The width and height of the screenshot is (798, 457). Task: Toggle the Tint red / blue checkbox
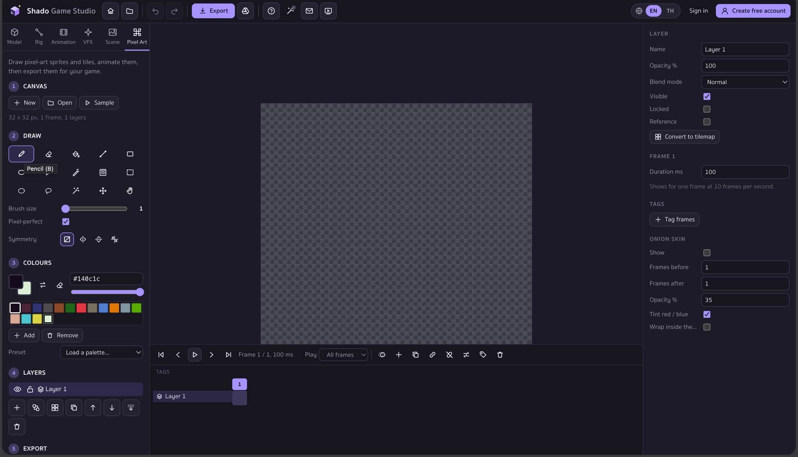click(707, 314)
